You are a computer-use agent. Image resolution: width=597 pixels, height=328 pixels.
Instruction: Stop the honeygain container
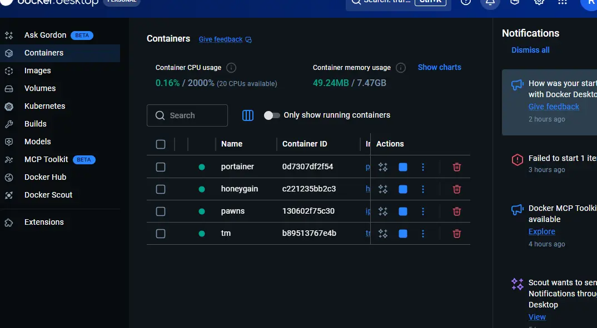click(403, 189)
